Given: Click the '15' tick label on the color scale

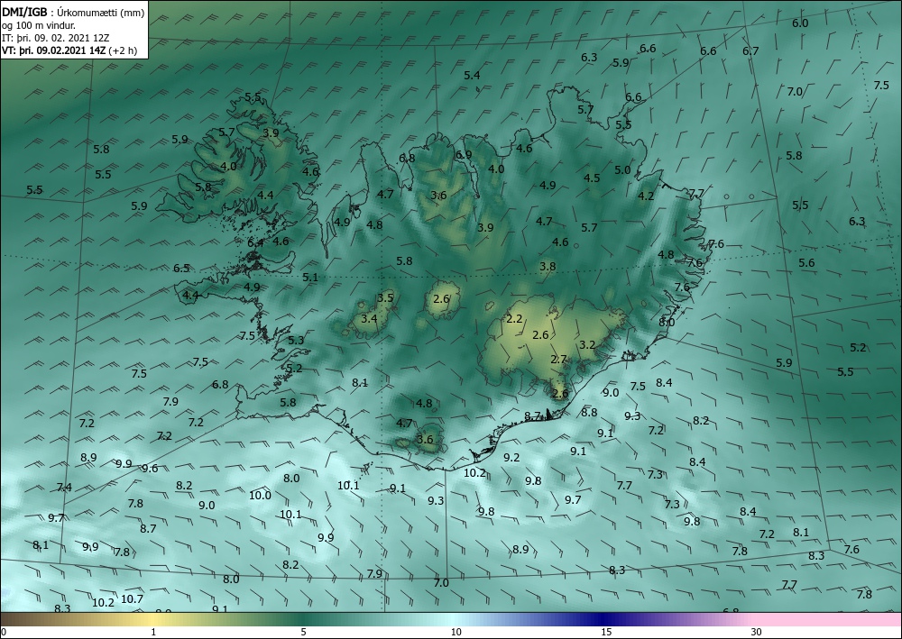Looking at the screenshot, I should click(x=606, y=632).
